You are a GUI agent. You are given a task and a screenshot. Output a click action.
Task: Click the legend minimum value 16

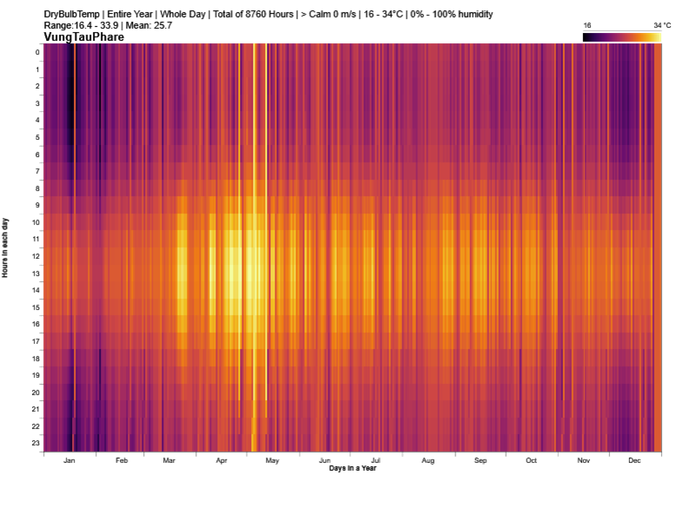pos(587,25)
